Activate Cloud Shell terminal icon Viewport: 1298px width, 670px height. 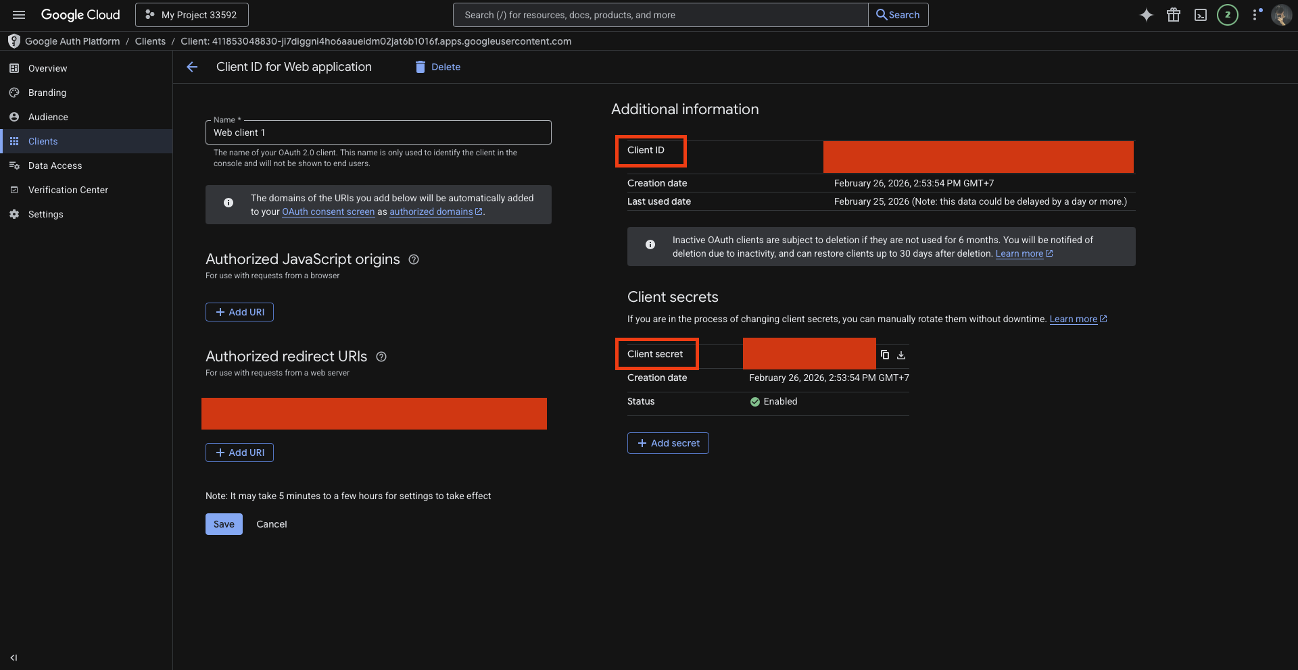click(1201, 15)
